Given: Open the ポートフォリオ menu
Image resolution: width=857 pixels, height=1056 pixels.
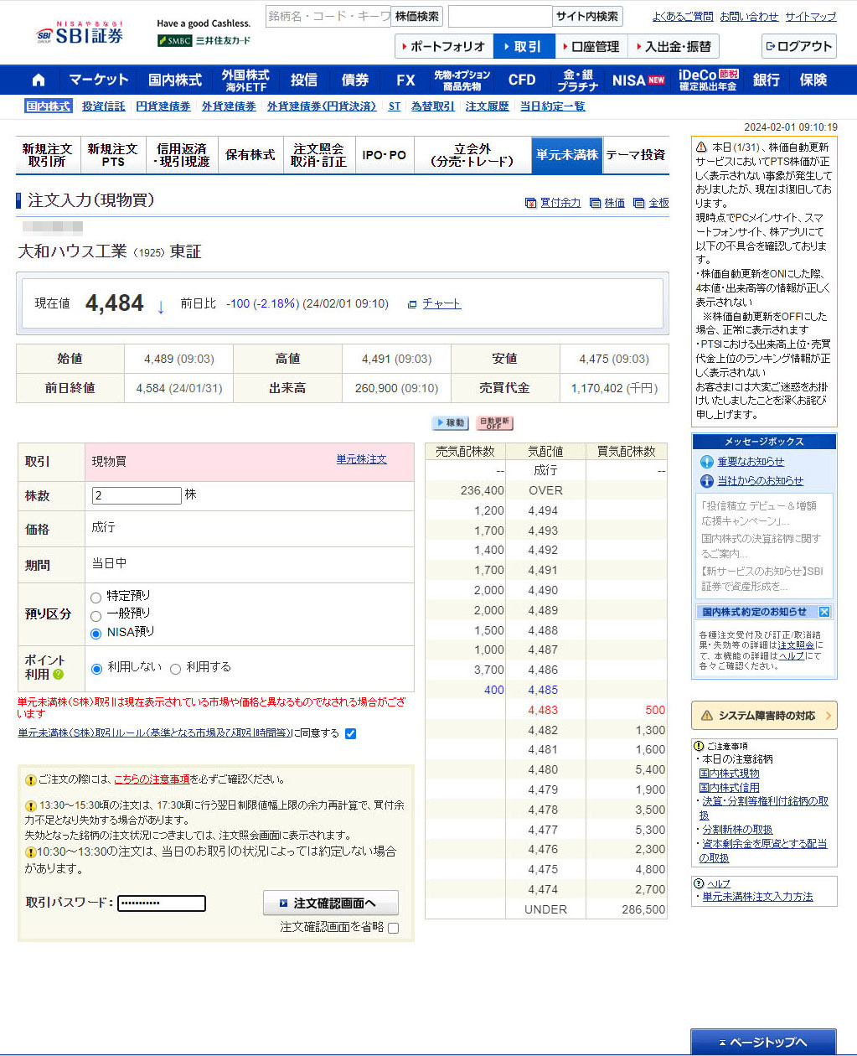Looking at the screenshot, I should point(444,47).
